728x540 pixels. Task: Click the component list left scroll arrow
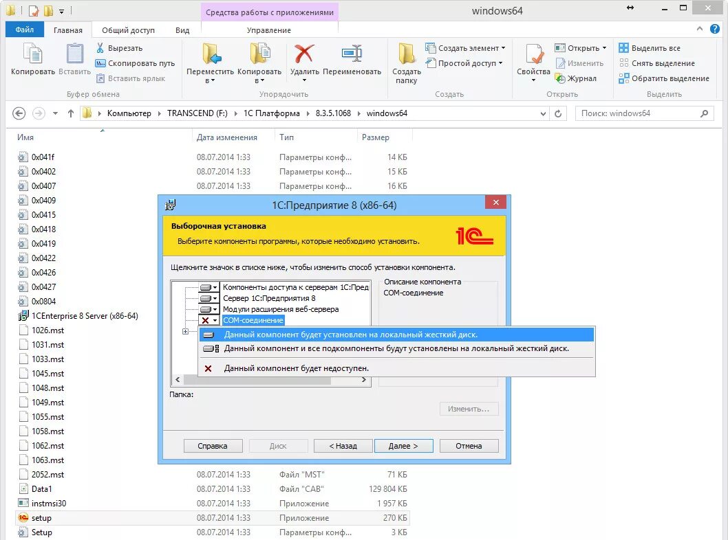[x=178, y=380]
